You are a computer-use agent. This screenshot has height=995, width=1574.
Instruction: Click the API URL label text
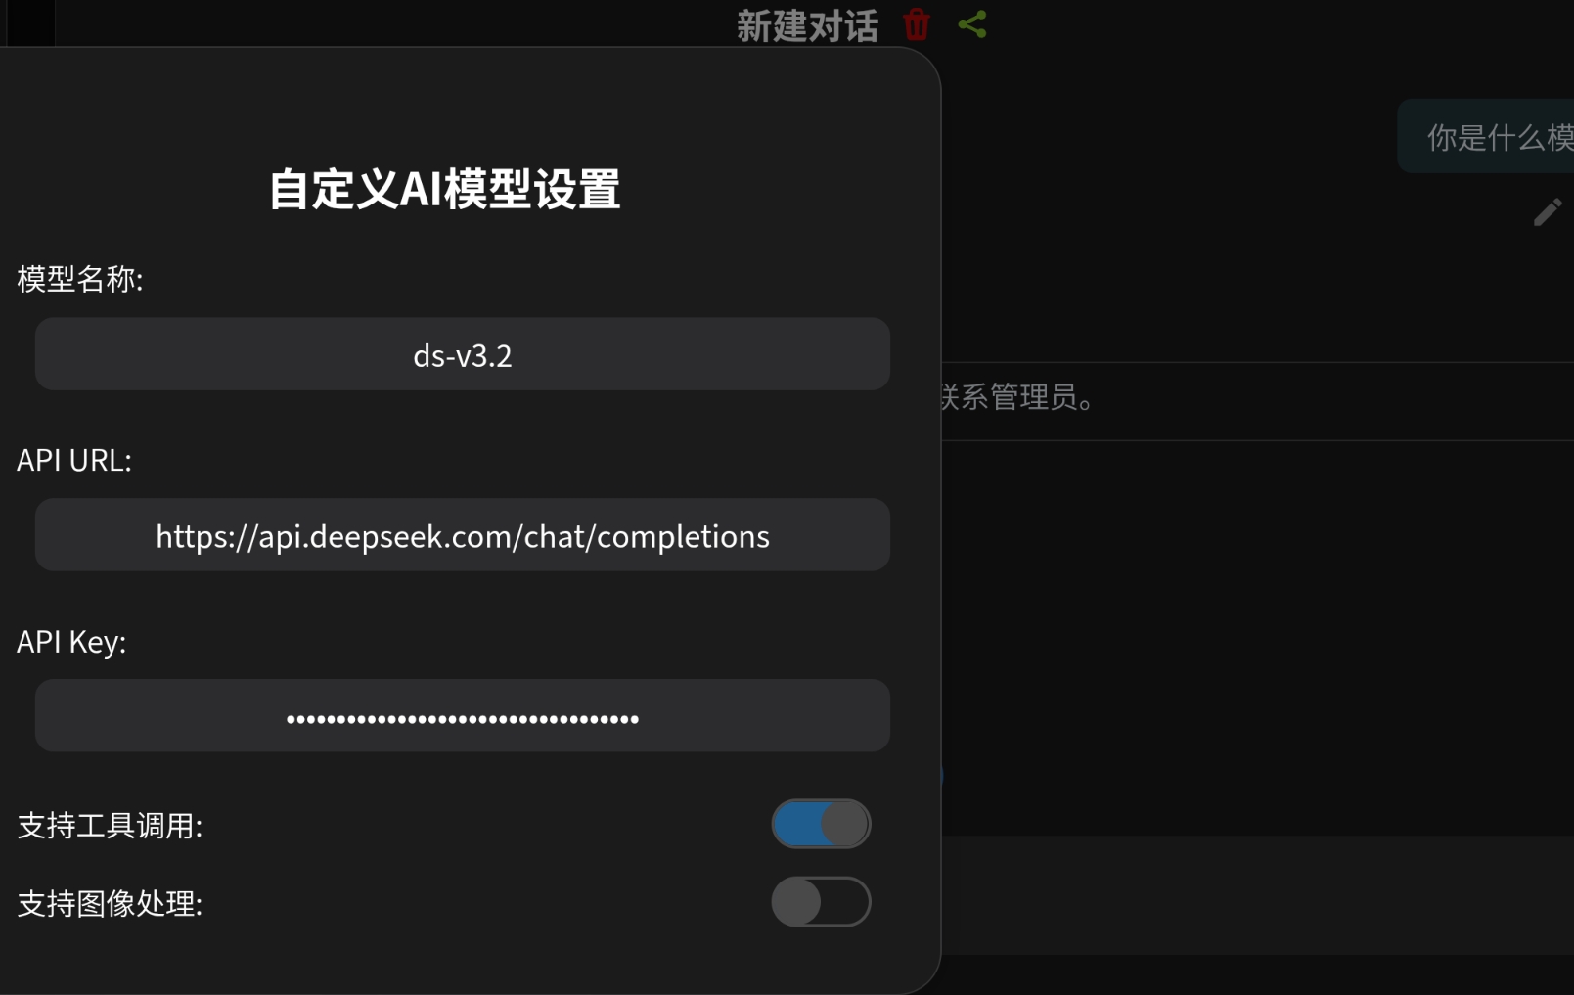(75, 460)
